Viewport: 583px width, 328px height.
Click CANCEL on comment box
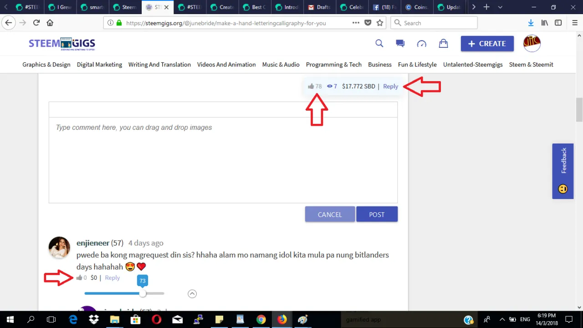tap(330, 214)
